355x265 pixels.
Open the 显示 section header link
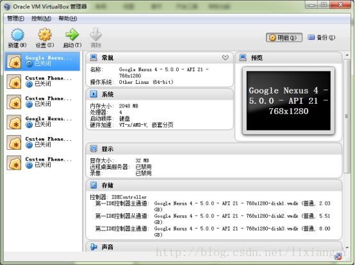pos(107,149)
